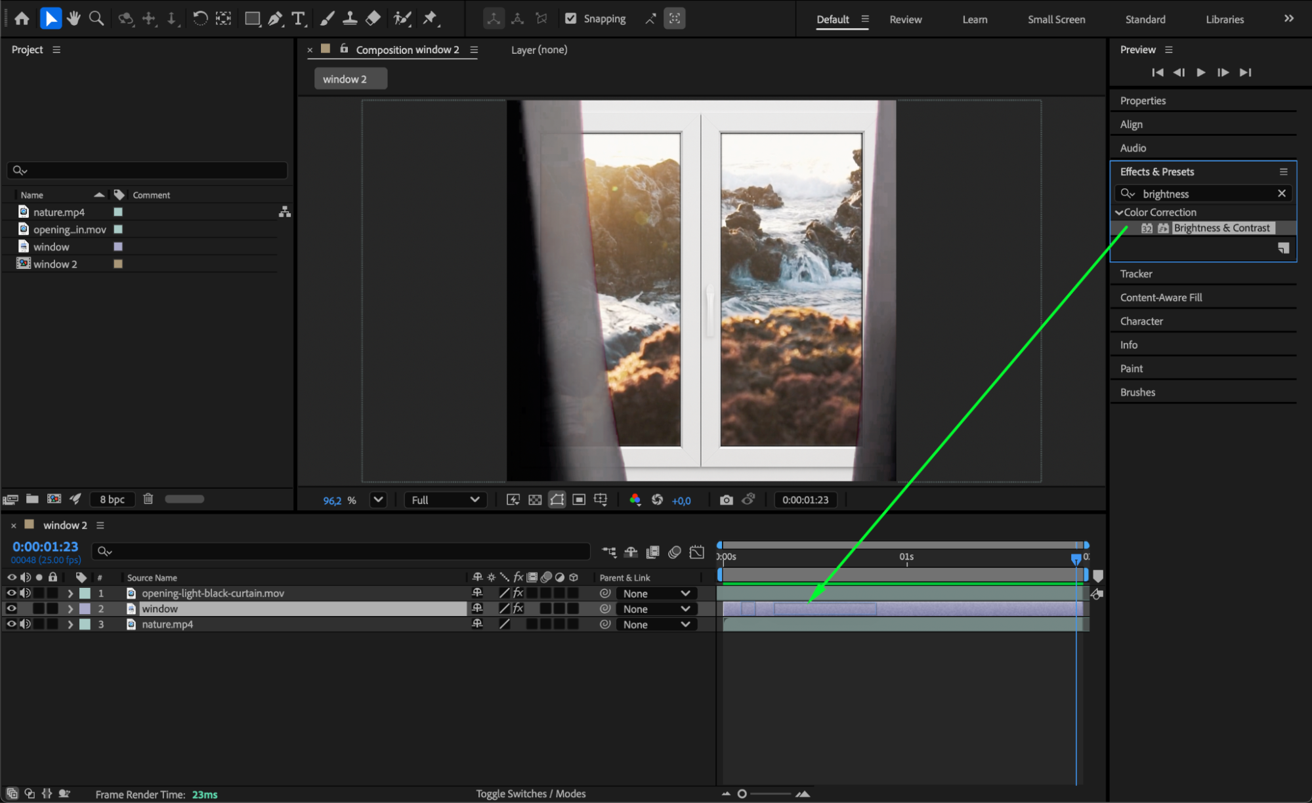
Task: Select the Rotation tool
Action: coord(200,18)
